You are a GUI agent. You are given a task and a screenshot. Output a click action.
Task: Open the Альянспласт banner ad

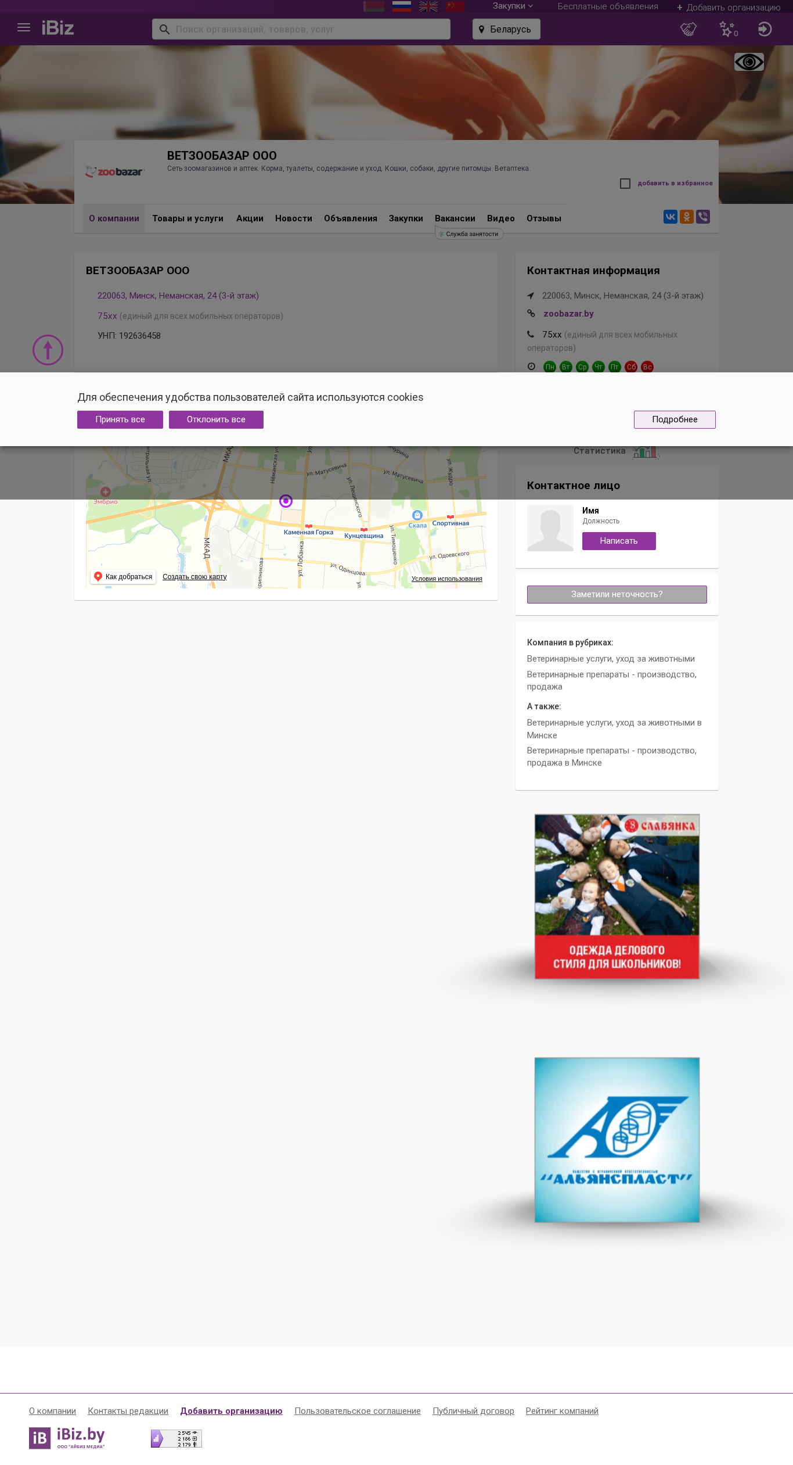pyautogui.click(x=617, y=1140)
